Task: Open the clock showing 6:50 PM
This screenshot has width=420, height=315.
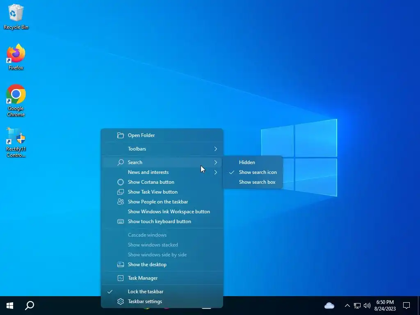Action: pyautogui.click(x=385, y=305)
